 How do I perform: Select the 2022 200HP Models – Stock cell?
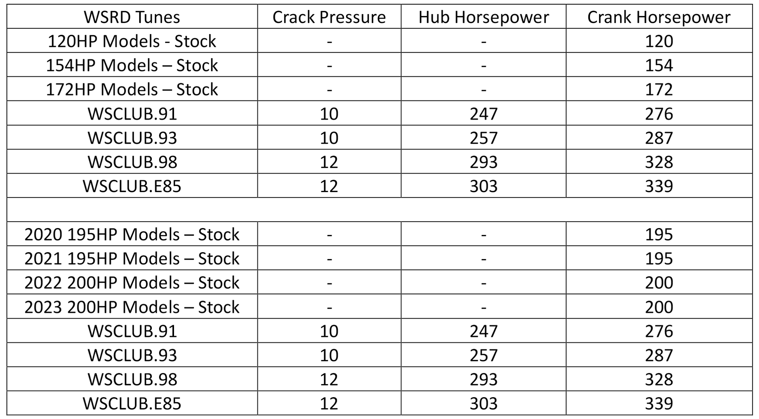(x=132, y=283)
